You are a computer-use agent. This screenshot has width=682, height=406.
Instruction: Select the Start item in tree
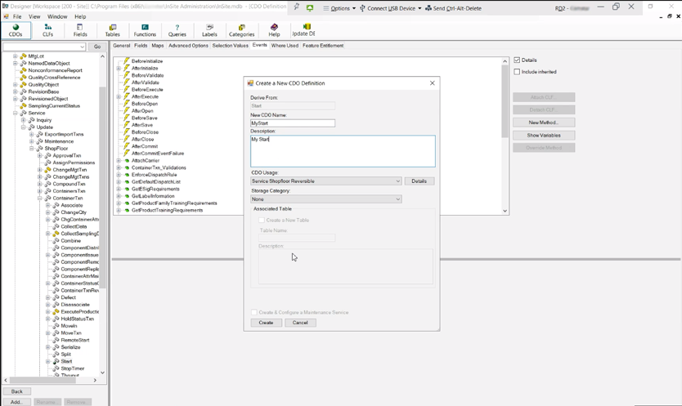click(x=66, y=361)
